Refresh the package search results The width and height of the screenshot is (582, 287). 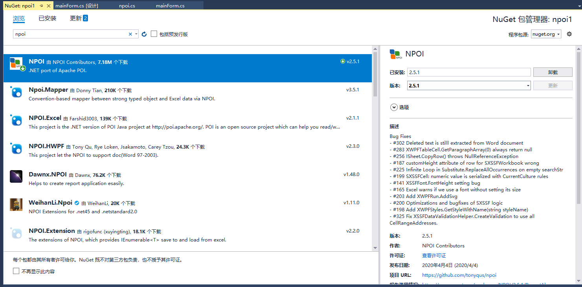click(144, 34)
